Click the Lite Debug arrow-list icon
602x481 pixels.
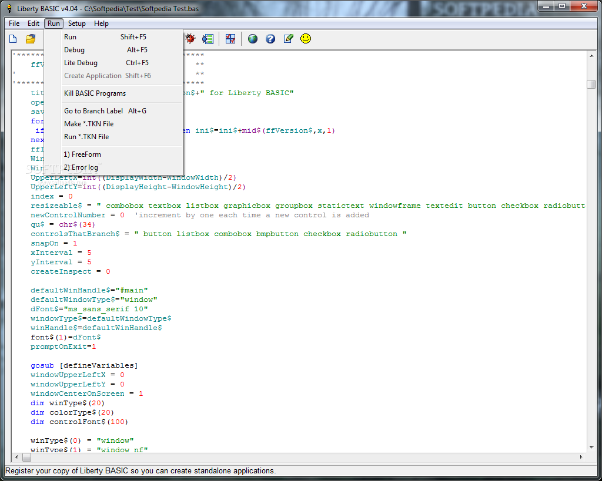click(x=208, y=39)
